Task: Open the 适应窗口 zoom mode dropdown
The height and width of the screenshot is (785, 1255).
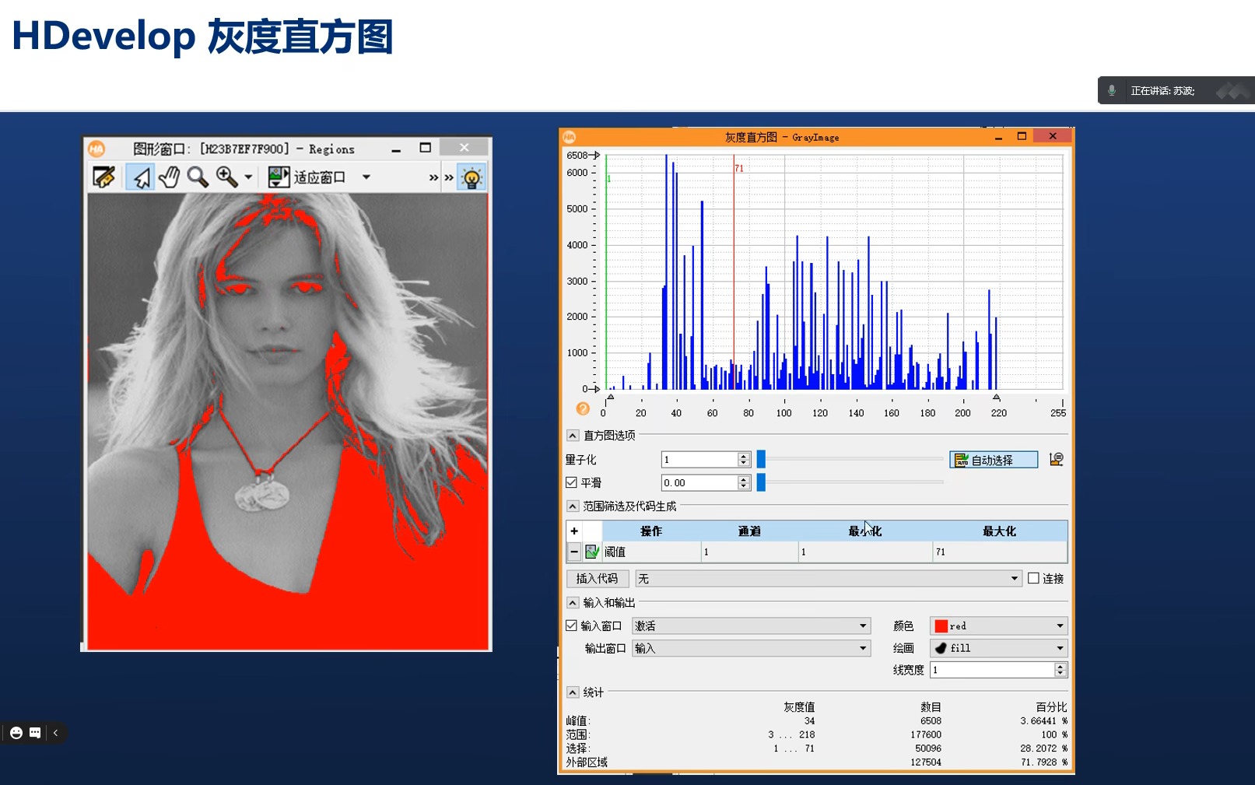Action: [x=366, y=177]
